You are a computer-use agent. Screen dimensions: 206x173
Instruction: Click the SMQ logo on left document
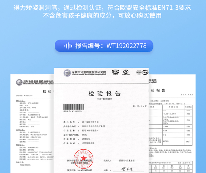(x=19, y=82)
